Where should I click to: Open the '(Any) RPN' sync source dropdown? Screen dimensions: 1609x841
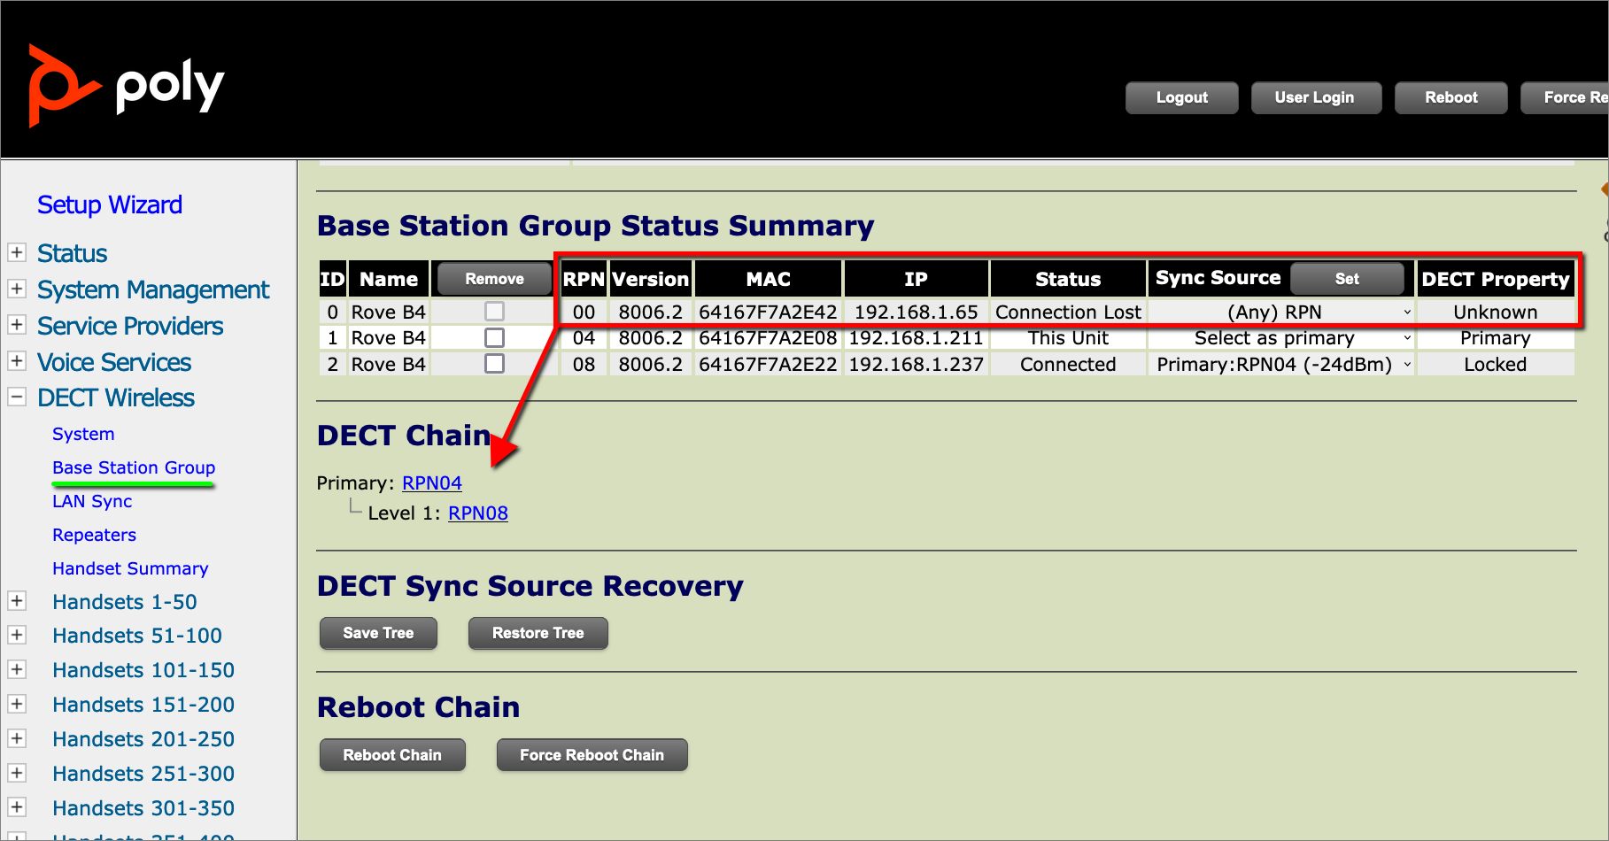(1280, 312)
